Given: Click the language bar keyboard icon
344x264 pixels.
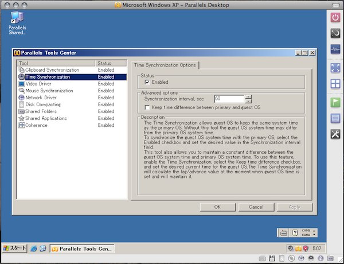Looking at the screenshot, I should [284, 233].
